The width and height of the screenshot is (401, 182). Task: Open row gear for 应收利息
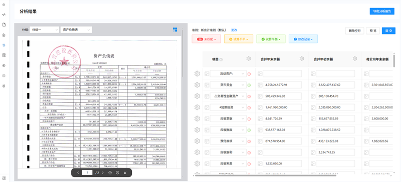[197, 163]
